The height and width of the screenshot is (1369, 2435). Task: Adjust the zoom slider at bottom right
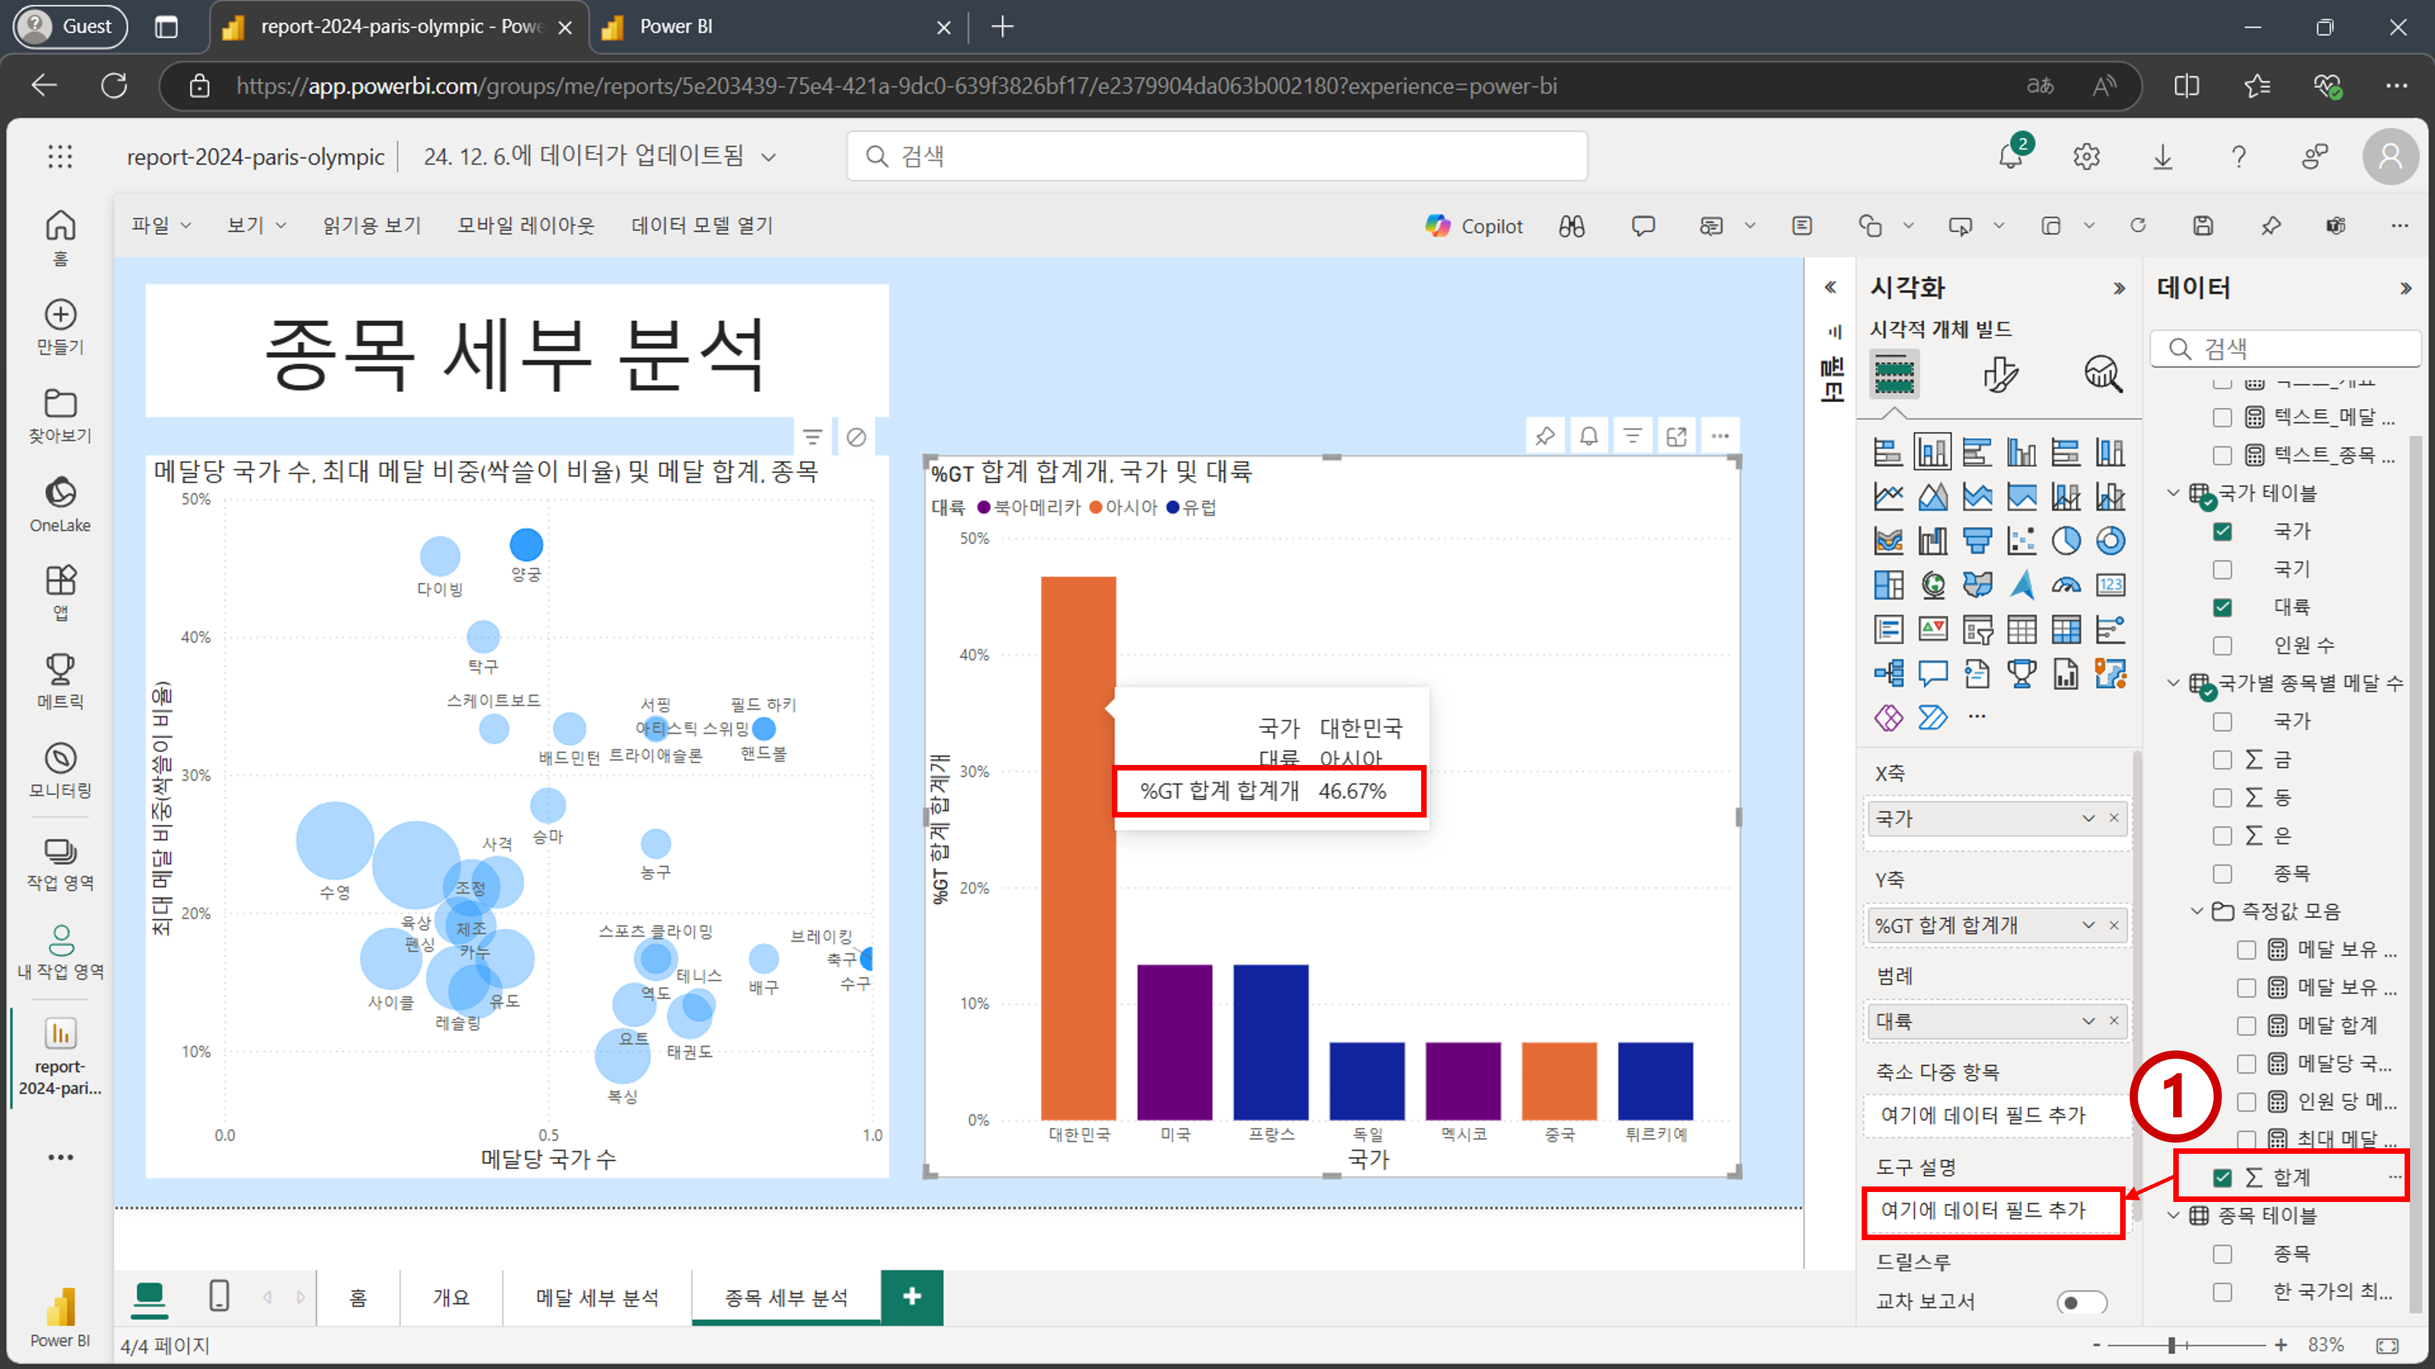point(2172,1345)
